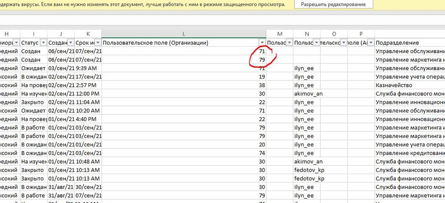The image size is (445, 203).
Task: Click the 12:00 PM cell
Action: [x=88, y=93]
